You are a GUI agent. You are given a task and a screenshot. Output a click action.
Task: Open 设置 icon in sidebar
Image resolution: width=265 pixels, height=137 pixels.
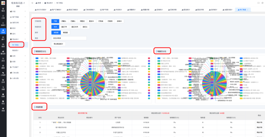[3, 88]
